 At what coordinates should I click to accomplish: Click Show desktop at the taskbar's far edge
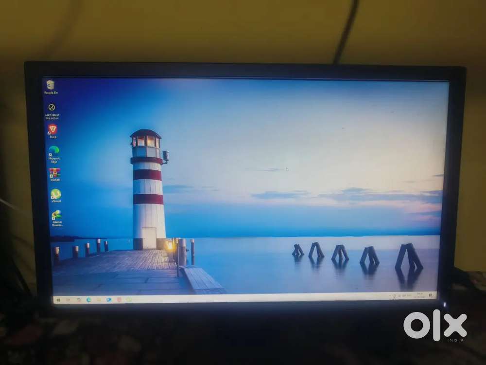(x=436, y=295)
